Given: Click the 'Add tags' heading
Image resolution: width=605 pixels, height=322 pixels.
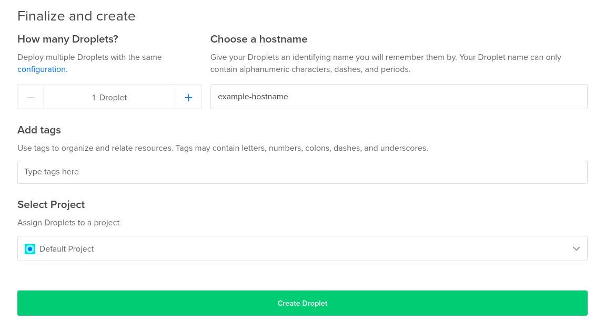Looking at the screenshot, I should [x=39, y=130].
